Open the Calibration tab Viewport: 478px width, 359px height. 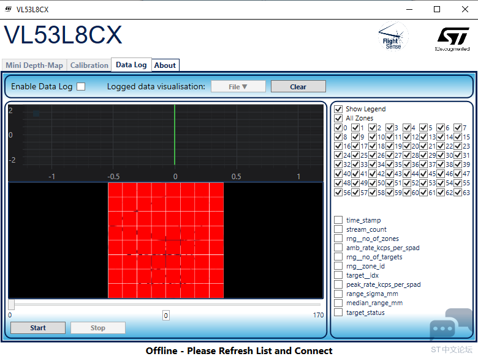coord(89,65)
